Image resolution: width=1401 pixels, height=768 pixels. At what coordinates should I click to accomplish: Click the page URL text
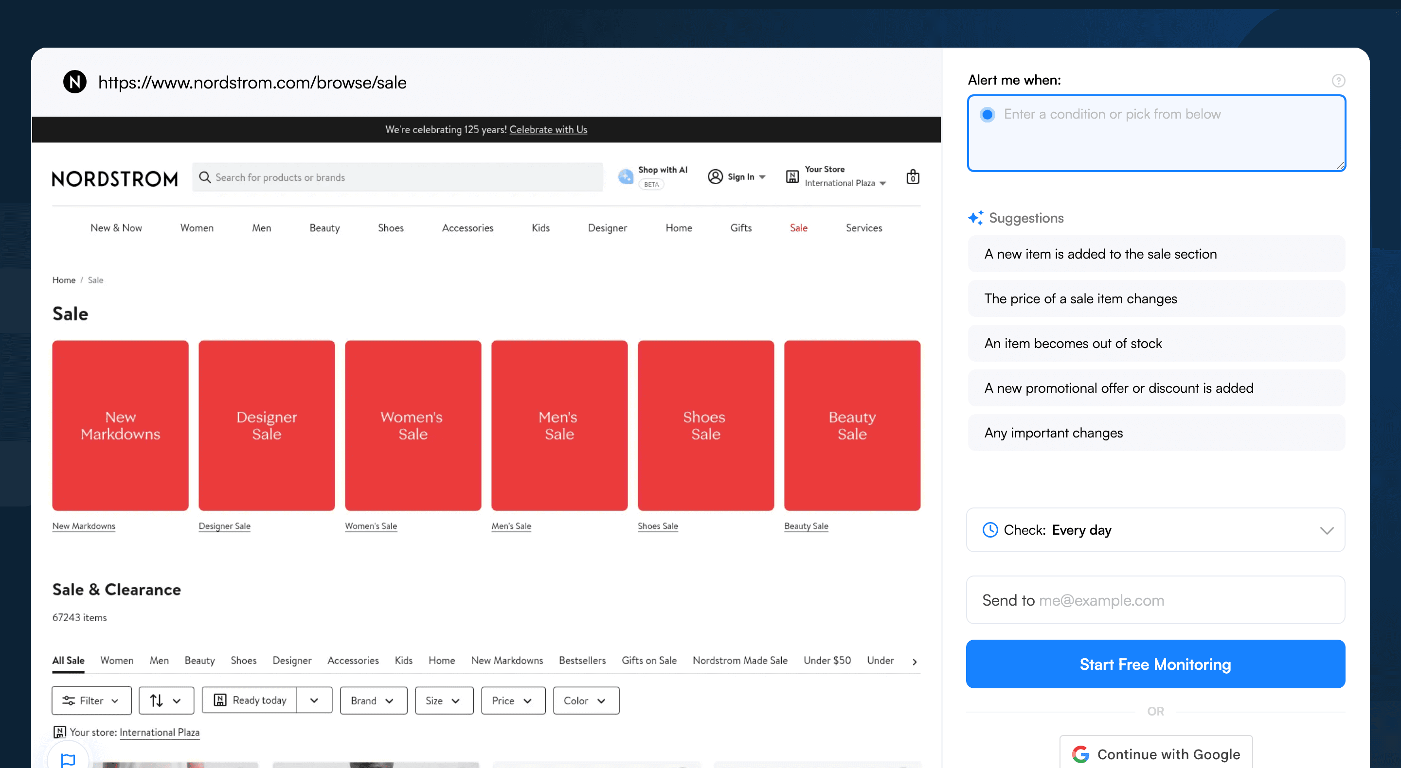click(252, 83)
